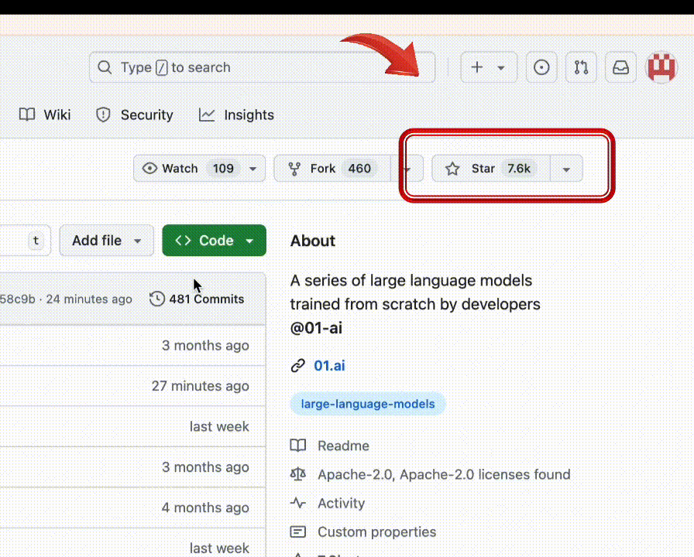Open the Watch dropdown caret

pyautogui.click(x=253, y=169)
